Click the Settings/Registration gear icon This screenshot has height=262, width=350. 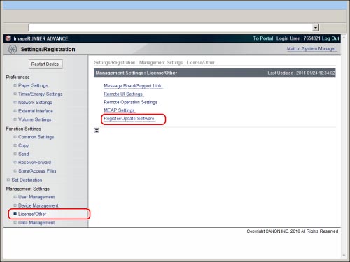(12, 49)
